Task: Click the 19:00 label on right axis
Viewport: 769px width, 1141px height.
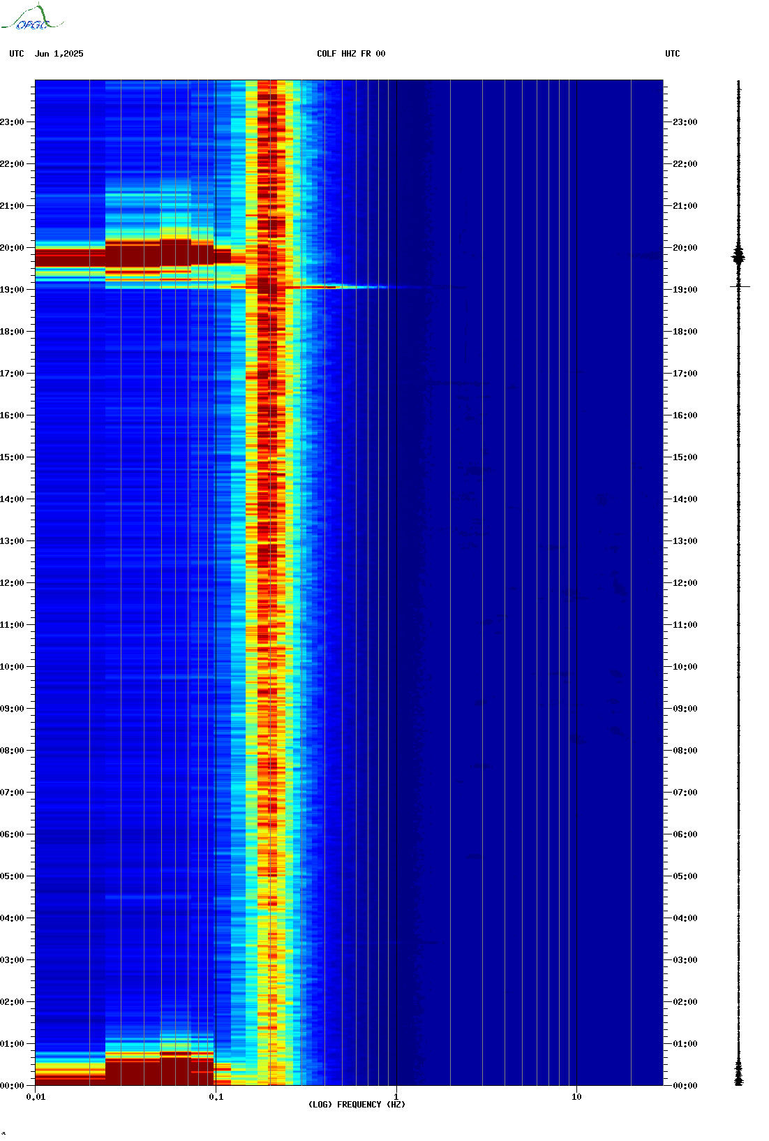Action: 685,290
